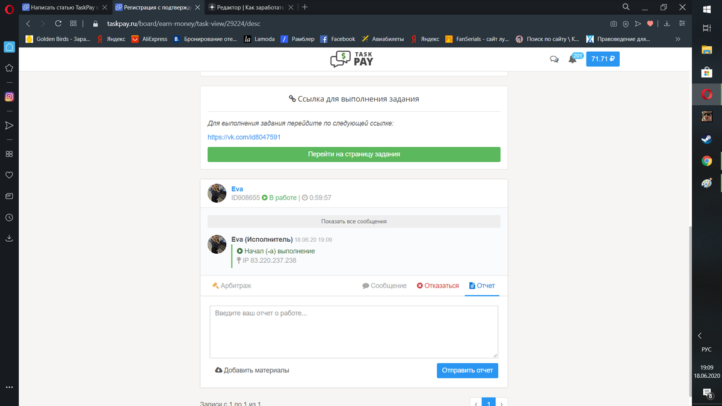Viewport: 722px width, 406px height.
Task: Go back with the browser back arrow
Action: [28, 23]
